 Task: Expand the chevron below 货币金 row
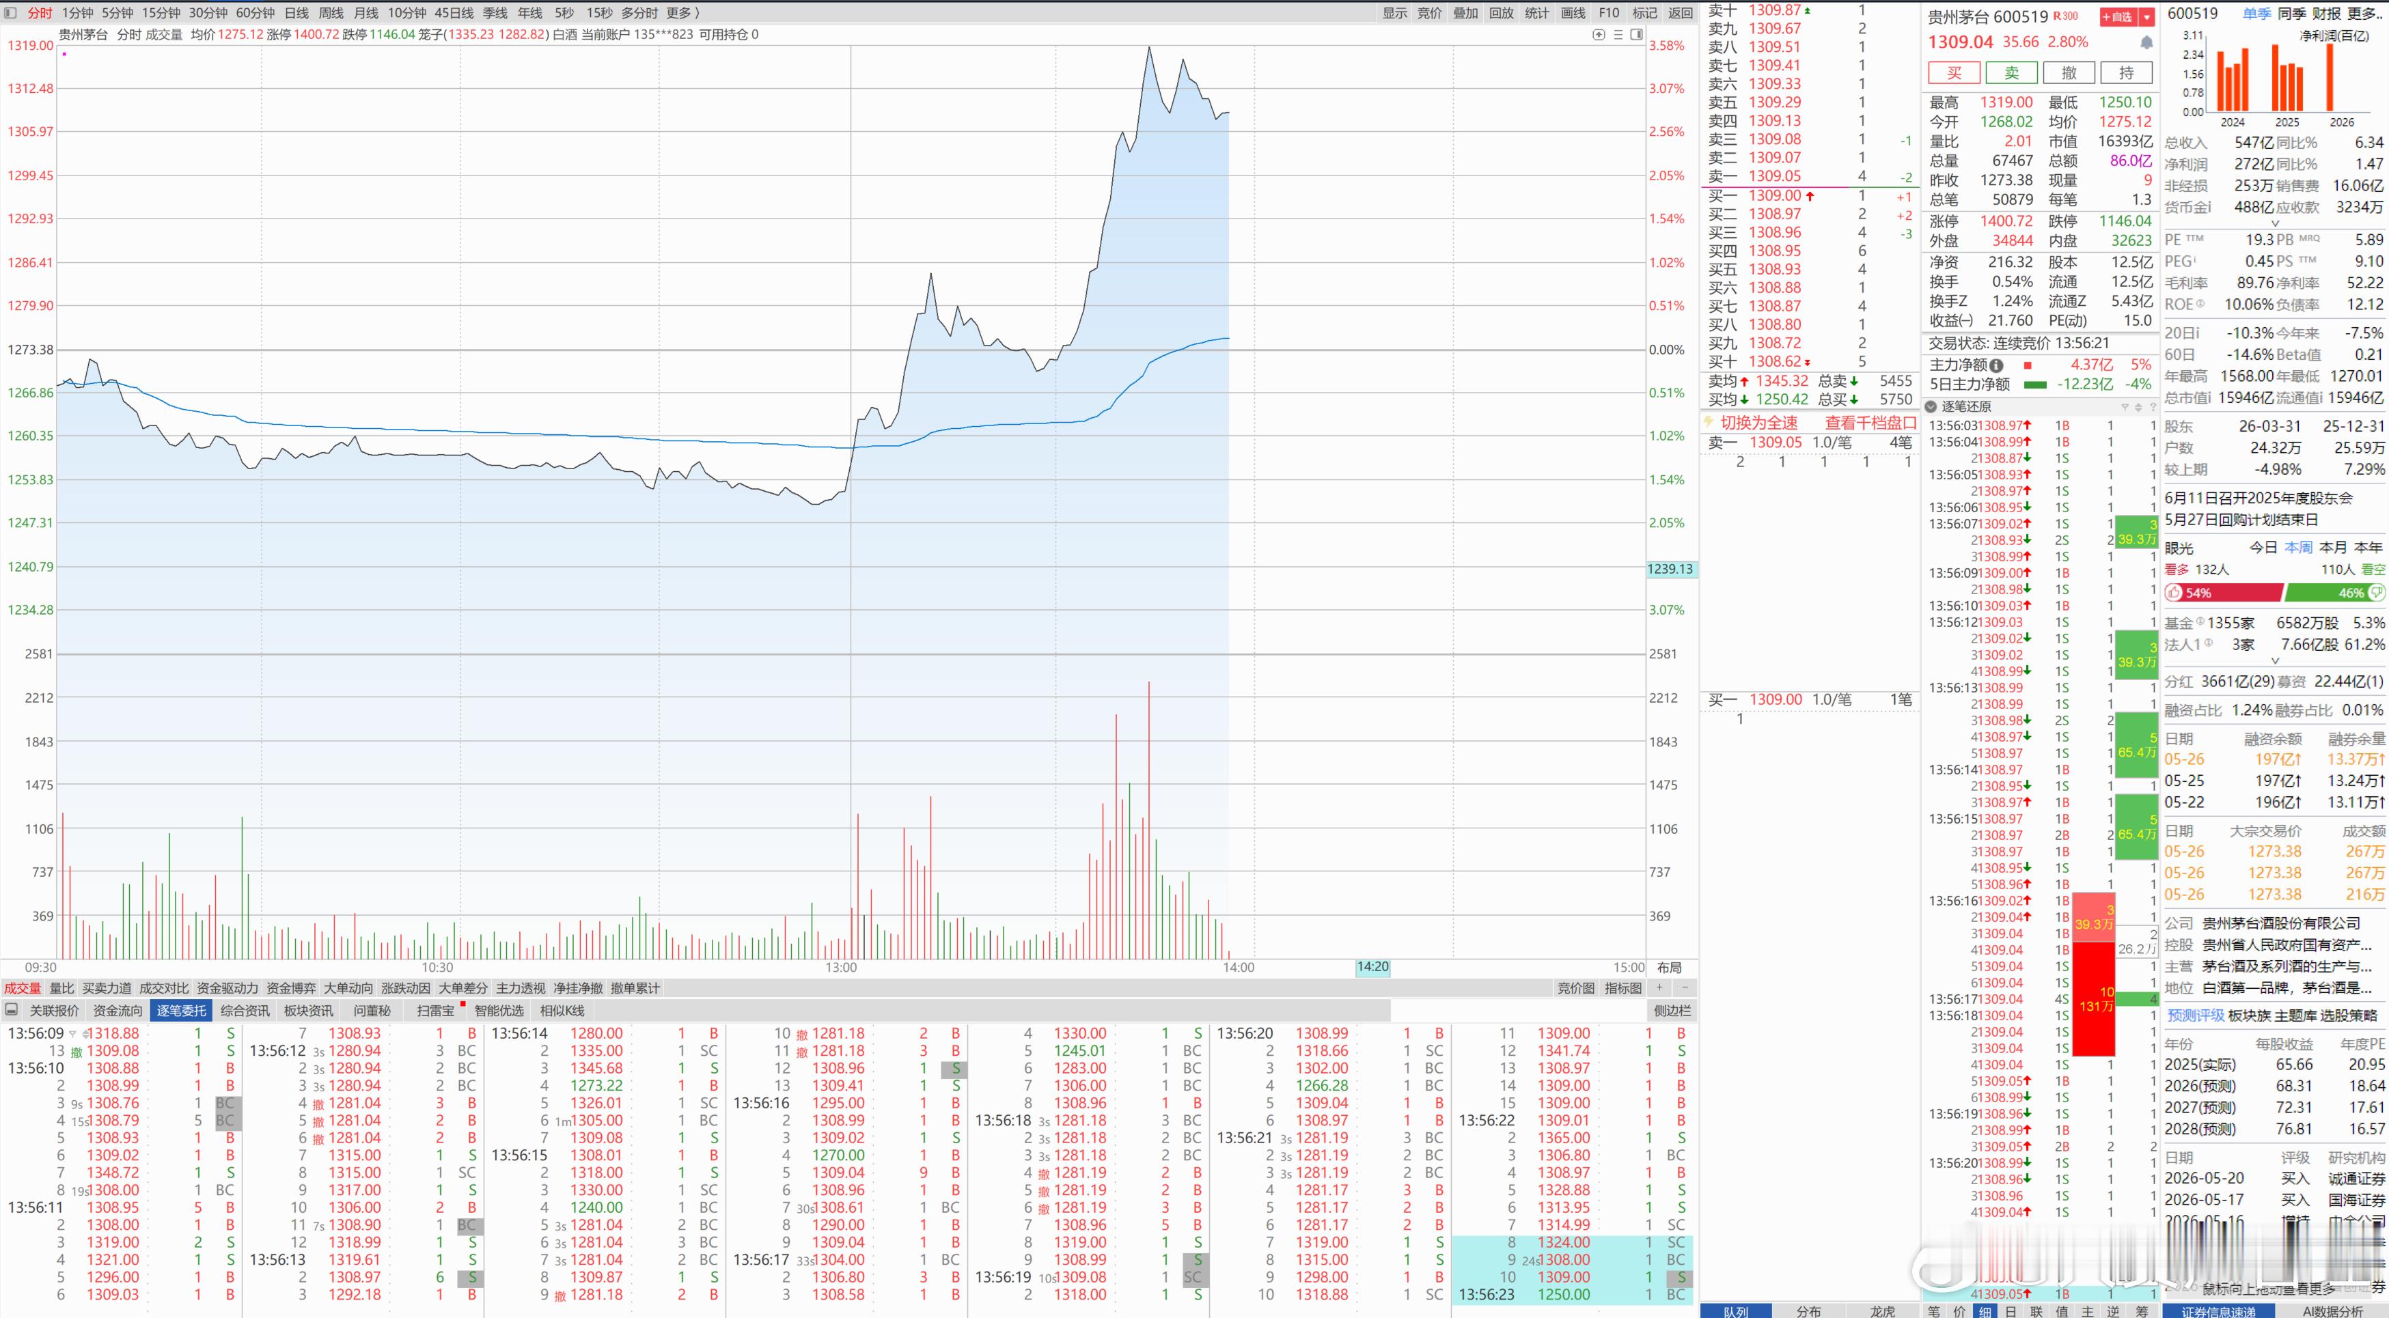2275,223
